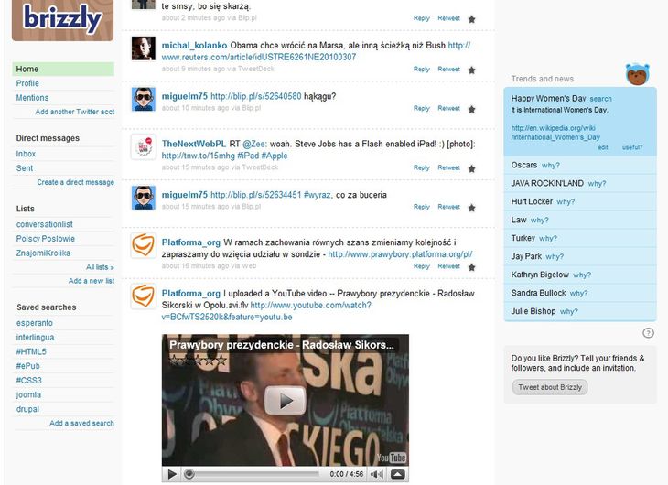
Task: Click the Brizzly logo
Action: coord(62,19)
